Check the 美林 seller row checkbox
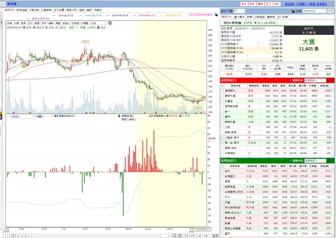 coord(222,171)
